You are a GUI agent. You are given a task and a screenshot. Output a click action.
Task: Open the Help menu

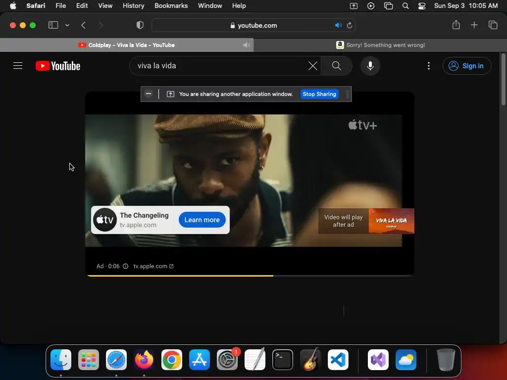tap(239, 6)
